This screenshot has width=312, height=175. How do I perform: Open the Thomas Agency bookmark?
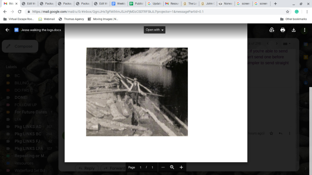pyautogui.click(x=71, y=19)
